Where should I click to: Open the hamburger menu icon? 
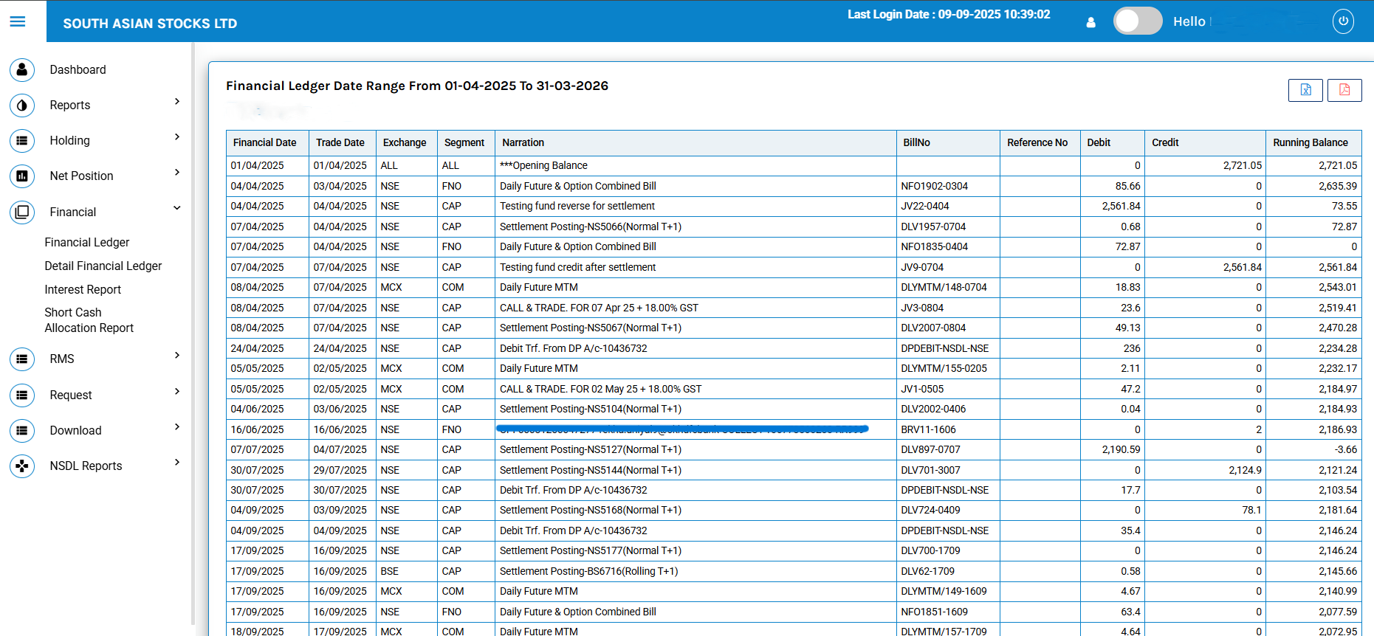(18, 21)
